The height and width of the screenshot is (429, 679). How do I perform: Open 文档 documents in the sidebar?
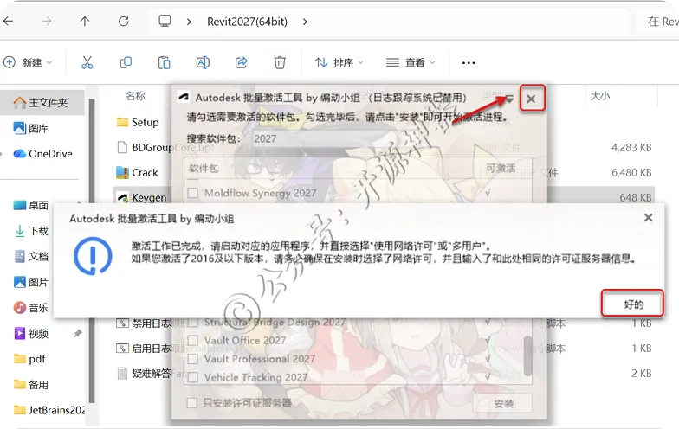tap(31, 256)
